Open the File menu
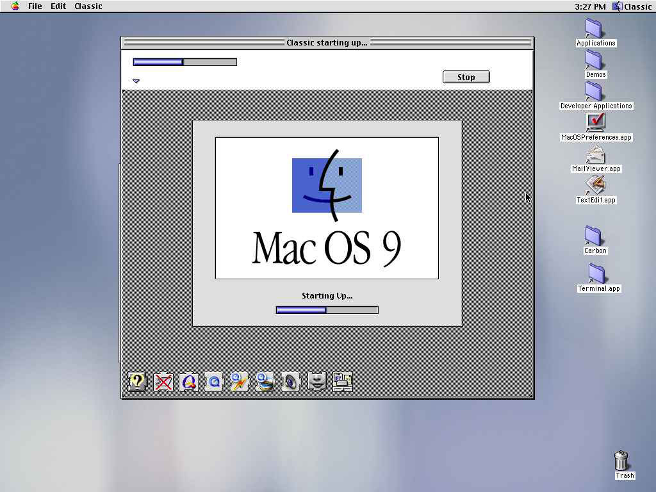656x492 pixels. click(35, 6)
